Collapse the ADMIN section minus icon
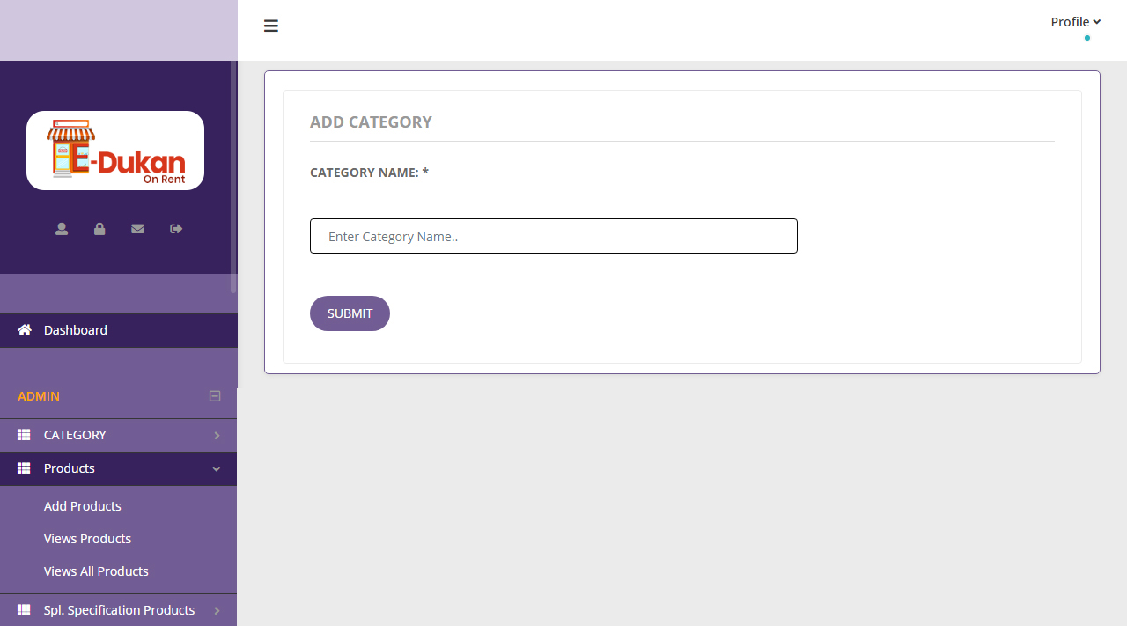 click(215, 396)
